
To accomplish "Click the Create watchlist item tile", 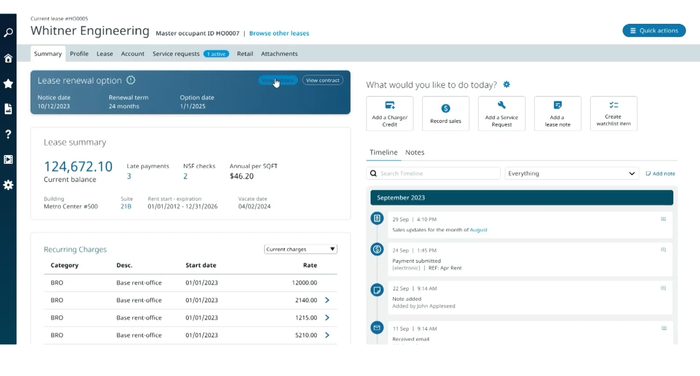I will [613, 113].
